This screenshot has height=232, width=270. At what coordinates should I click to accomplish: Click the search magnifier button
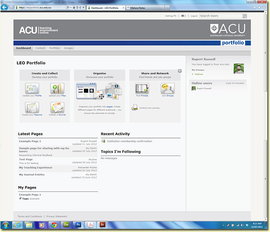[x=245, y=16]
